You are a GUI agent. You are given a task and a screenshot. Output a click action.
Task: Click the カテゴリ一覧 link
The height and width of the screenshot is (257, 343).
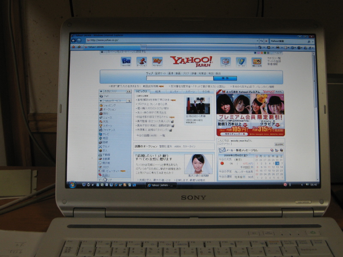point(274,58)
